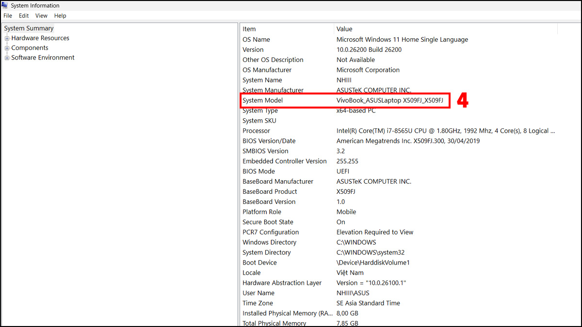
Task: Click the value '10.0.26200 Build 26200'
Action: point(369,49)
